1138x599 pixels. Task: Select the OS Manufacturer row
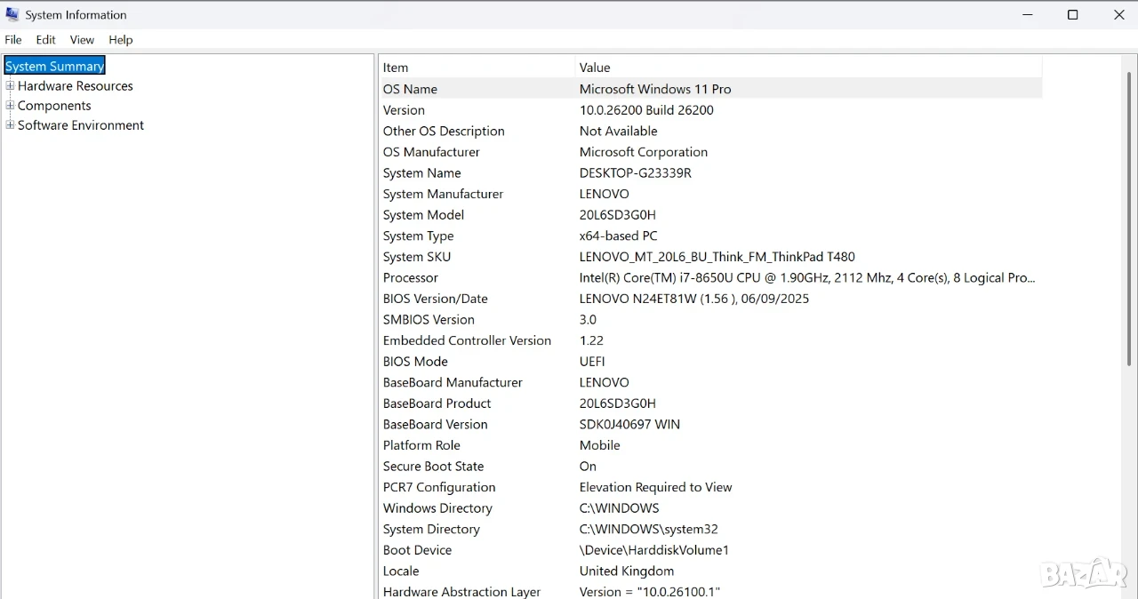point(710,152)
